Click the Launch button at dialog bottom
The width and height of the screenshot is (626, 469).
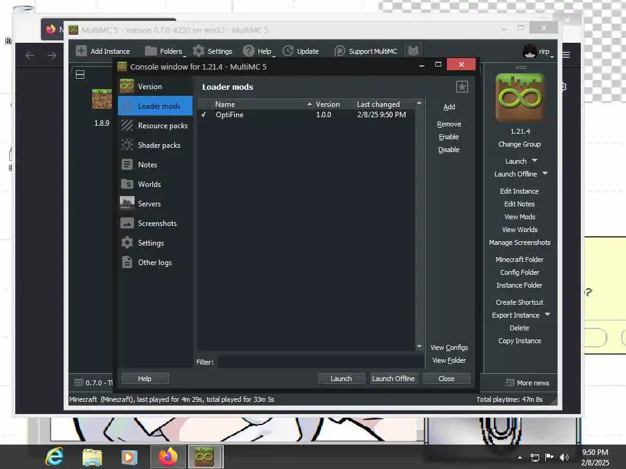pos(341,379)
